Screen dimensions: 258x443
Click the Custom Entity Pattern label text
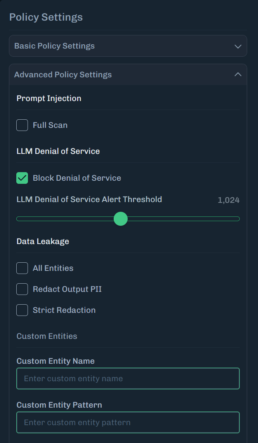[59, 405]
